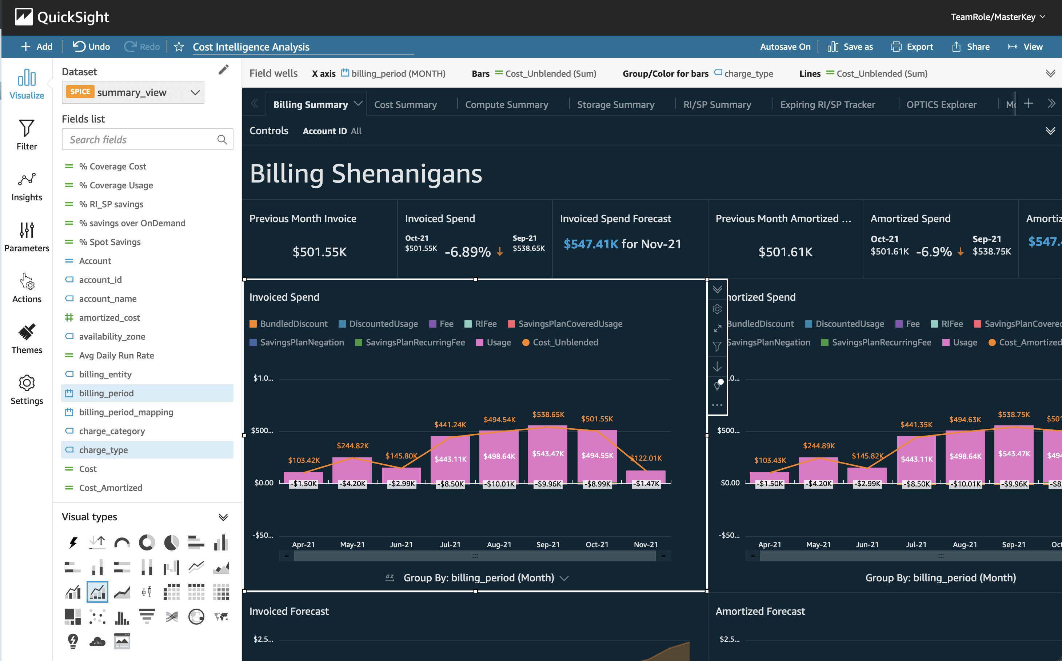The height and width of the screenshot is (661, 1062).
Task: Toggle Autosave On
Action: tap(785, 47)
